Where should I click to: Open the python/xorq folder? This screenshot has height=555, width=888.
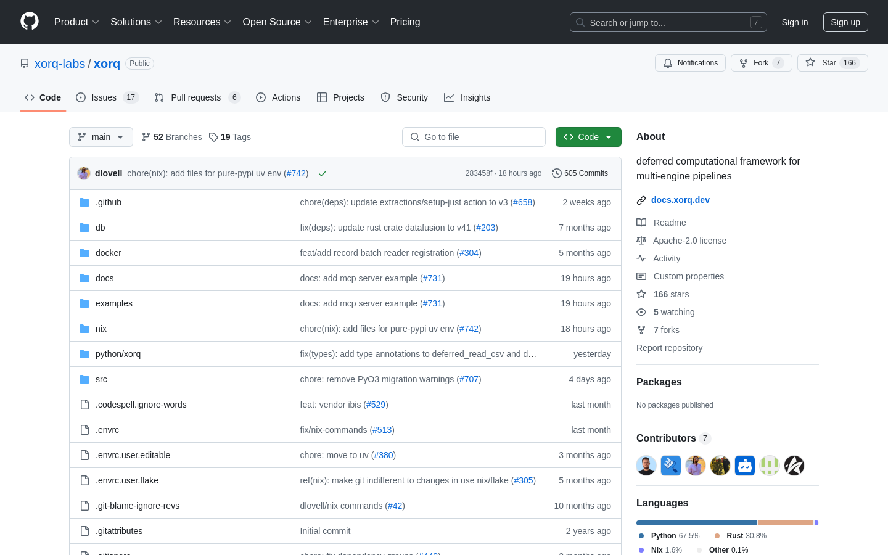click(118, 354)
